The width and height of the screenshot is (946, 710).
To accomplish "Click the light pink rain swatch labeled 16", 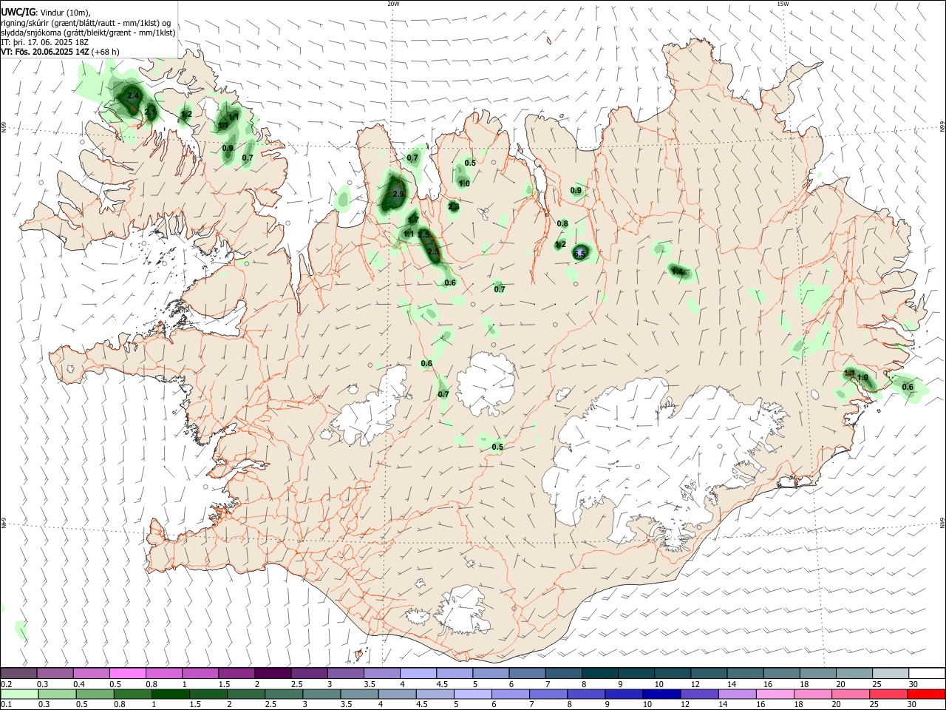I will point(773,694).
